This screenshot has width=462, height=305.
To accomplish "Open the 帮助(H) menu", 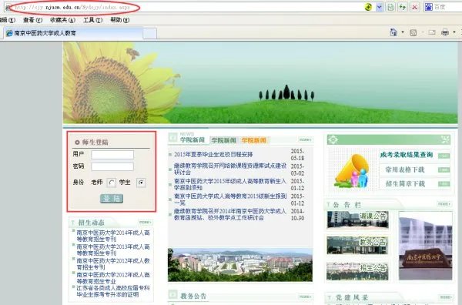I will (x=119, y=20).
